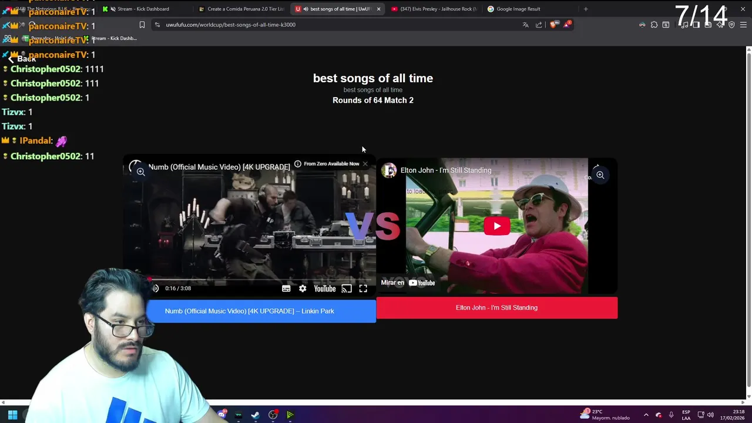Open the taskbar volume control
Image resolution: width=752 pixels, height=423 pixels.
(710, 415)
